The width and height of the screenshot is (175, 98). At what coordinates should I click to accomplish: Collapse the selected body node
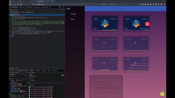(10, 15)
